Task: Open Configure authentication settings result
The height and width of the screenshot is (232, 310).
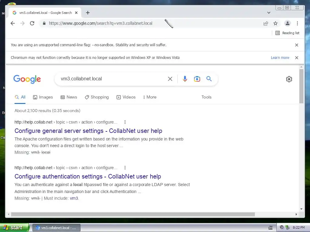Action: click(88, 176)
